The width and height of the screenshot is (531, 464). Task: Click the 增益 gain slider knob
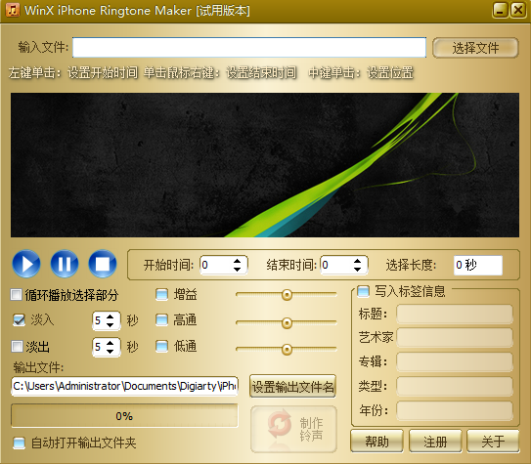pyautogui.click(x=287, y=295)
